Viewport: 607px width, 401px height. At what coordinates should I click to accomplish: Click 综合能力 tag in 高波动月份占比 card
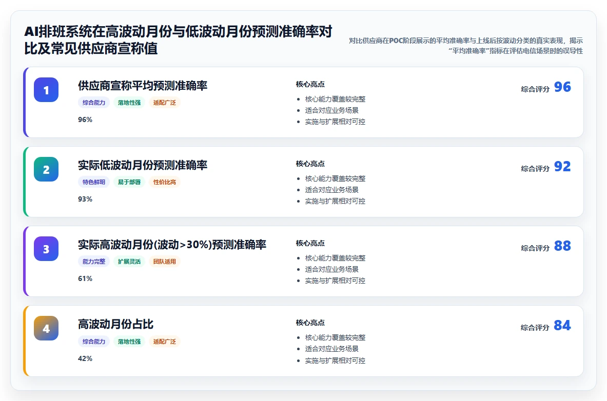(94, 342)
